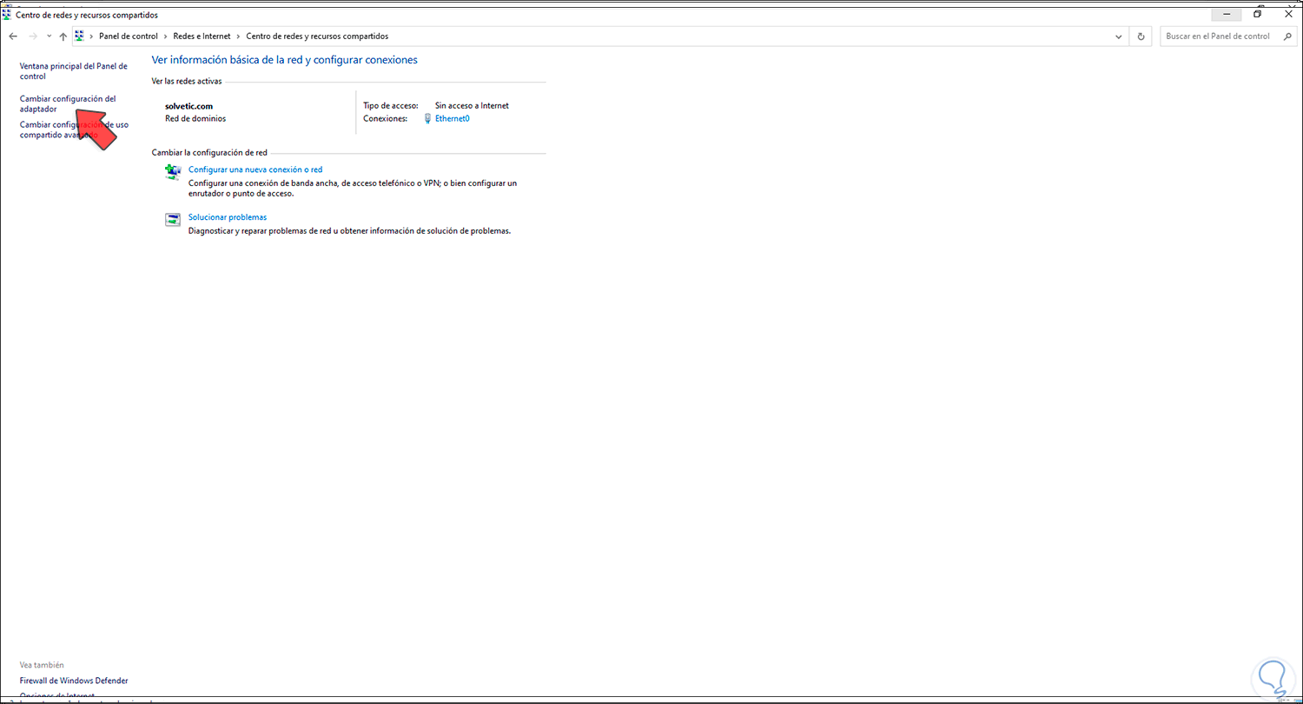Screen dimensions: 1303x704
Task: Click the troubleshoot problems icon
Action: coord(173,220)
